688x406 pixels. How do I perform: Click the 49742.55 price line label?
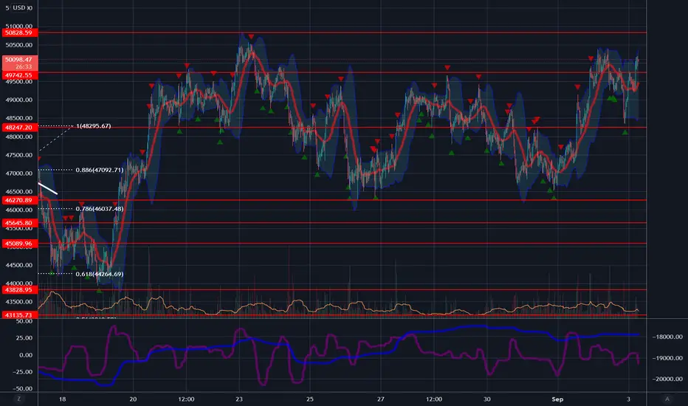[20, 75]
